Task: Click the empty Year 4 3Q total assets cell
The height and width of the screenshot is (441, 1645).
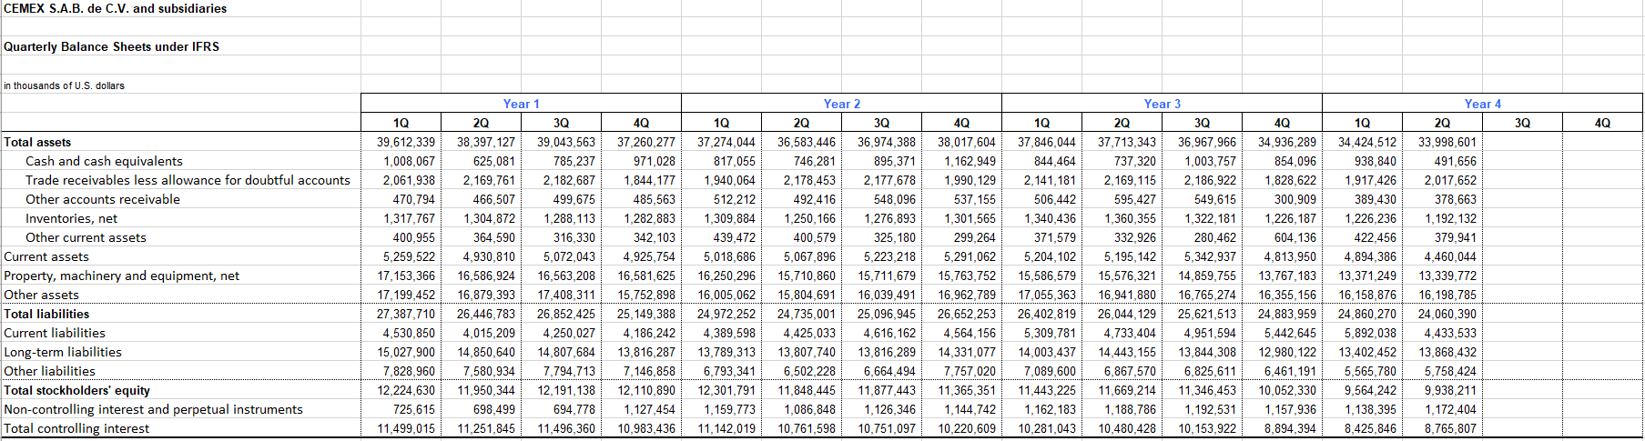Action: (x=1523, y=142)
